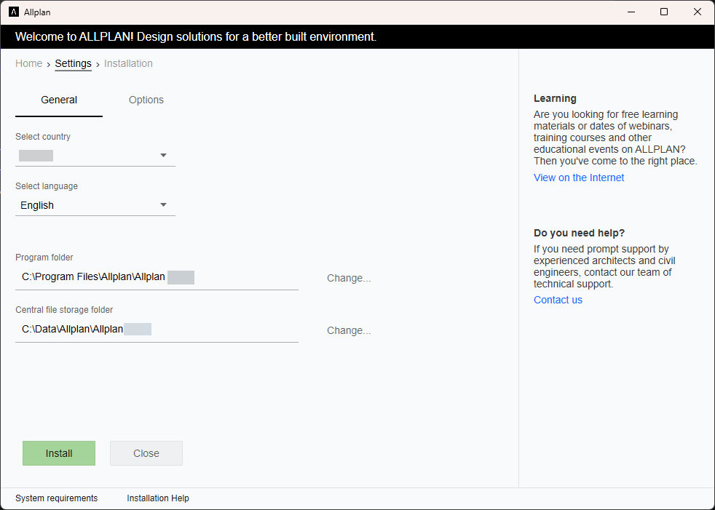
Task: Click Settings in the breadcrumb trail
Action: [73, 63]
